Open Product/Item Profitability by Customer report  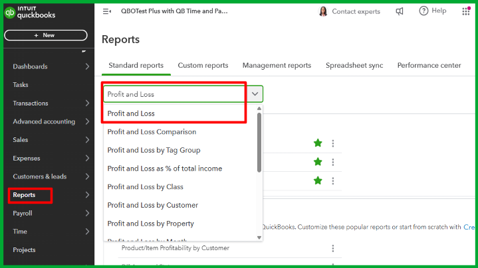point(176,248)
